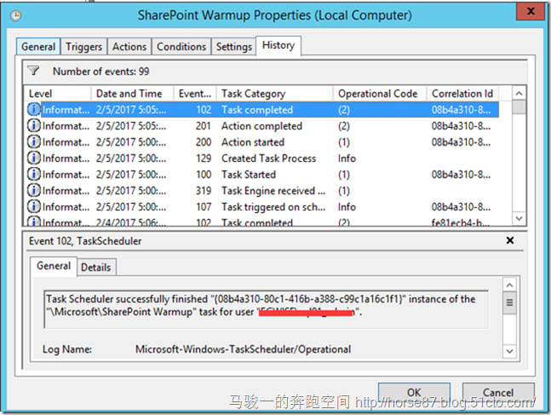Click event ID cell '107'
Image resolution: width=551 pixels, height=415 pixels.
click(204, 207)
